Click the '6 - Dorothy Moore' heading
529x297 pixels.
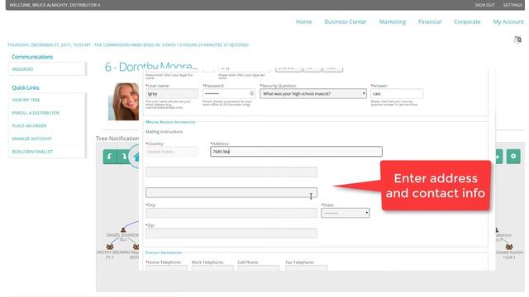pos(149,67)
